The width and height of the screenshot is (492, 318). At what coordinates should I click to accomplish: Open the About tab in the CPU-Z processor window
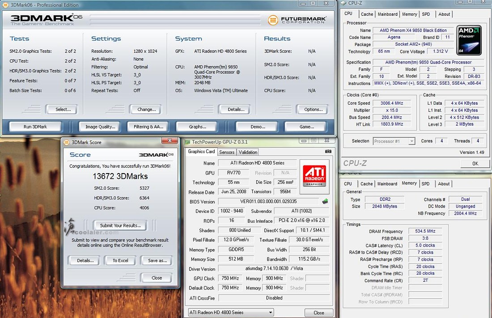tap(444, 14)
